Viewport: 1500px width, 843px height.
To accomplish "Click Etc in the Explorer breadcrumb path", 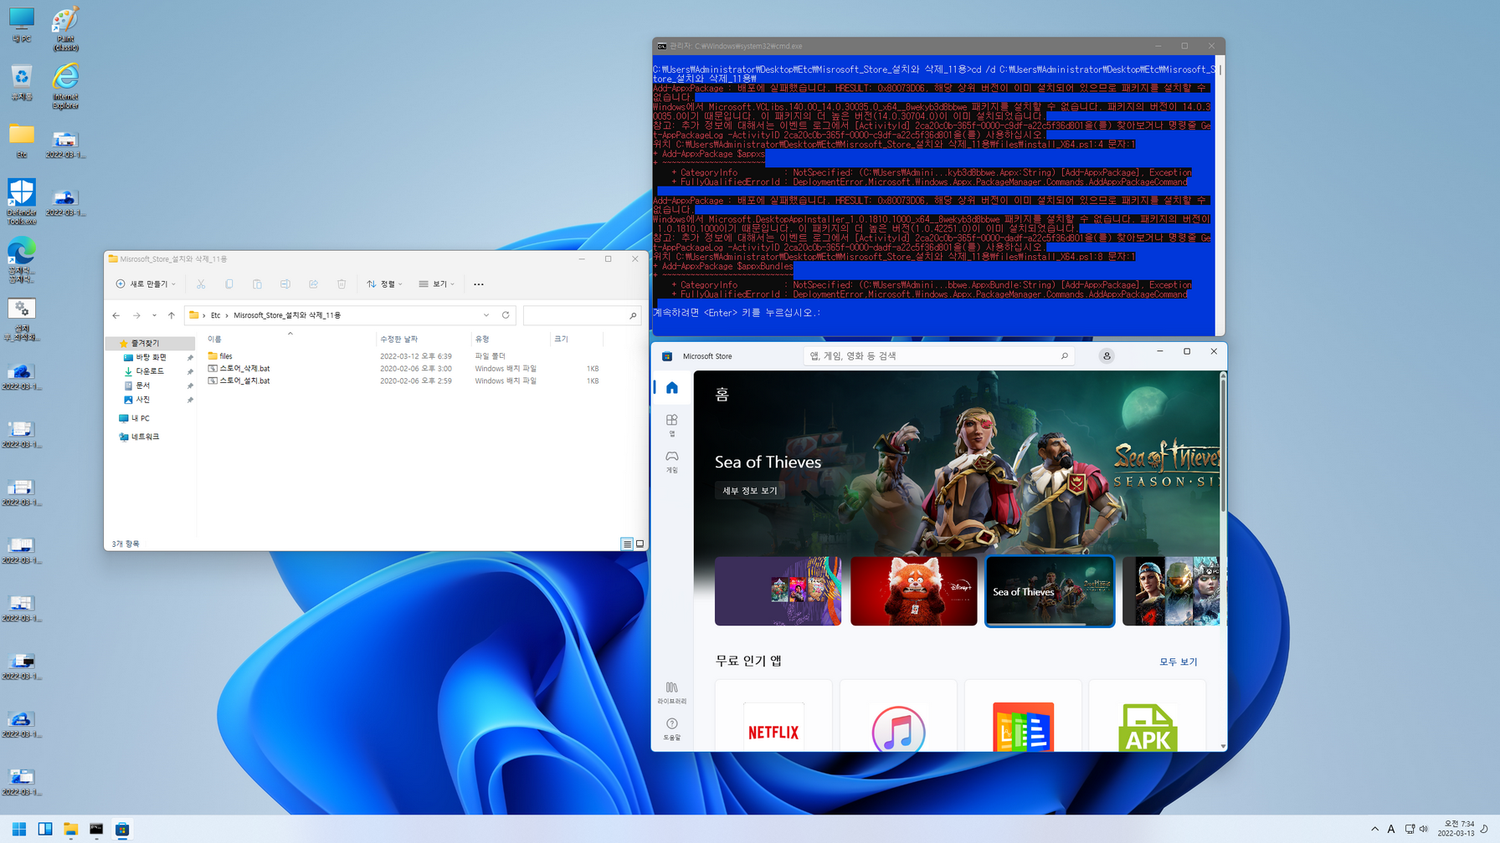I will pyautogui.click(x=215, y=315).
